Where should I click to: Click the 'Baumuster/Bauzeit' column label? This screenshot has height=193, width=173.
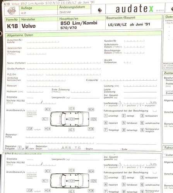click(x=121, y=18)
